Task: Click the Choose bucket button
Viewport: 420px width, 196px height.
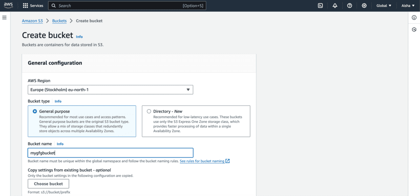Action: [x=48, y=184]
